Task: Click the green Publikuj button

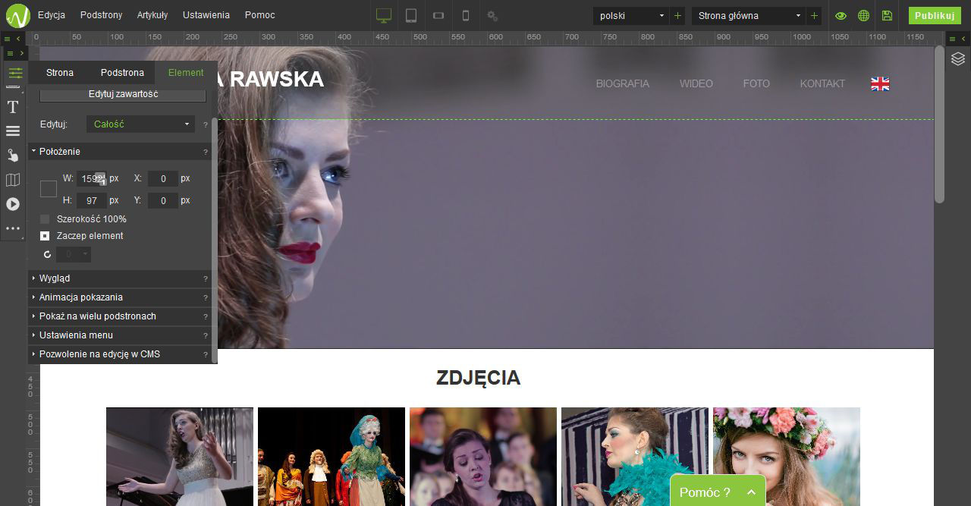Action: (x=934, y=14)
